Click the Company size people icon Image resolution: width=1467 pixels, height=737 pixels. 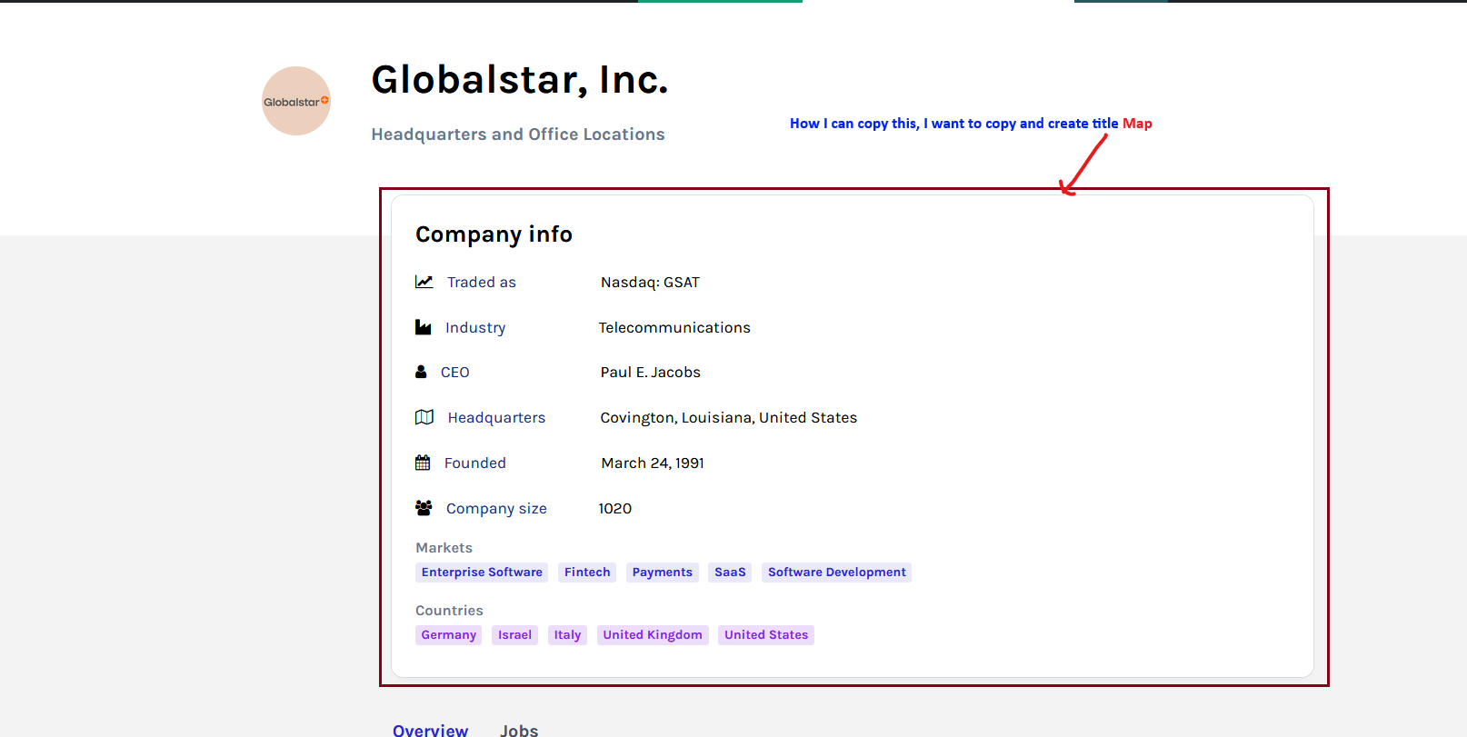tap(424, 508)
